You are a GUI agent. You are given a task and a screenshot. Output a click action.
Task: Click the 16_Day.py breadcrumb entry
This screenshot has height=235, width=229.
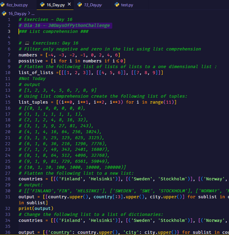point(17,14)
